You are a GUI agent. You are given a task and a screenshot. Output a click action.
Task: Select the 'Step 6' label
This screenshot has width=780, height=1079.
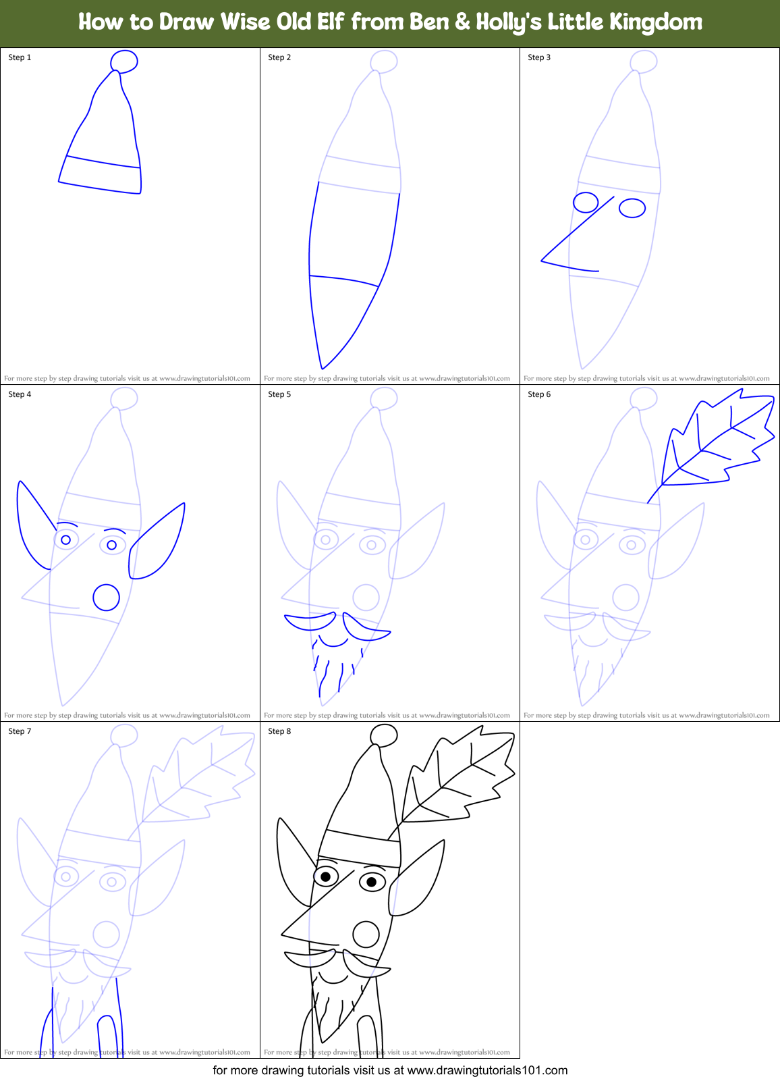pyautogui.click(x=539, y=394)
